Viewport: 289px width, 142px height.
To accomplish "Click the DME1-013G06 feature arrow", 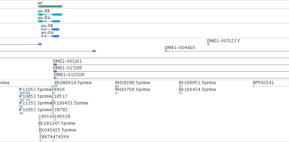I will coord(55,78).
